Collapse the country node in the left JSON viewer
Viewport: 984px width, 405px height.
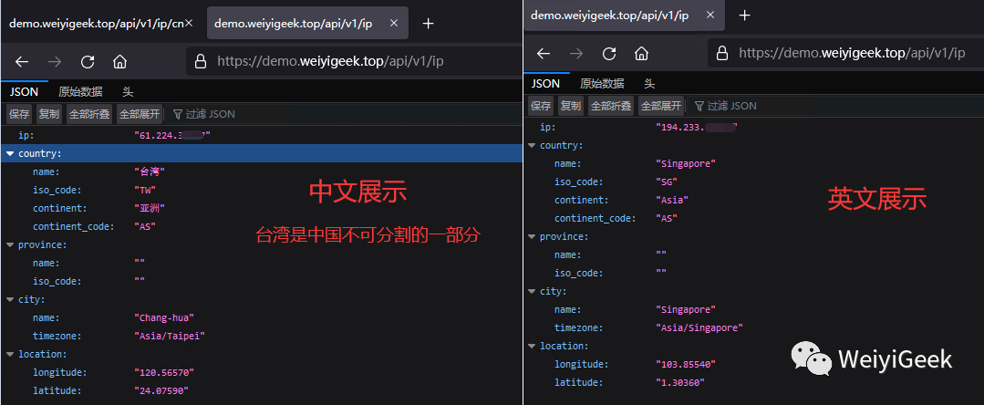tap(10, 153)
